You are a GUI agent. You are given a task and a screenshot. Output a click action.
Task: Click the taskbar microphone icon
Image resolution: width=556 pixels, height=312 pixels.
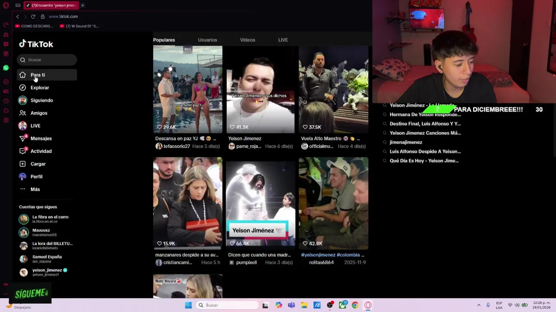(x=488, y=305)
